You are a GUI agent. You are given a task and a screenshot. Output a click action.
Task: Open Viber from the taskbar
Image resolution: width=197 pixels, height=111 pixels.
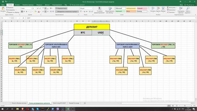click(x=58, y=109)
